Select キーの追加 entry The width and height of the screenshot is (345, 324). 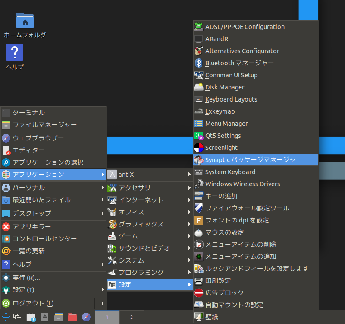(256, 196)
